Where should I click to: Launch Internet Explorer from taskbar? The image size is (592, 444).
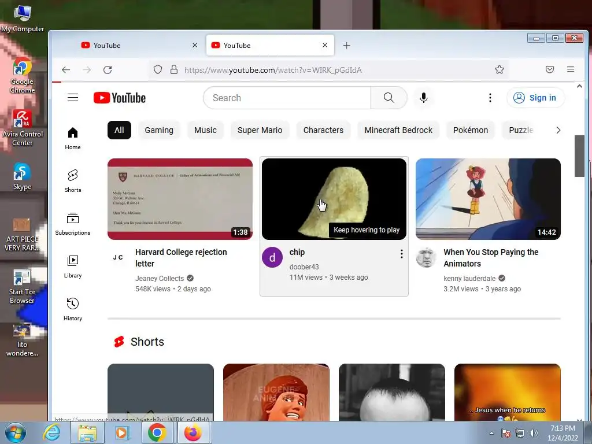coord(51,432)
